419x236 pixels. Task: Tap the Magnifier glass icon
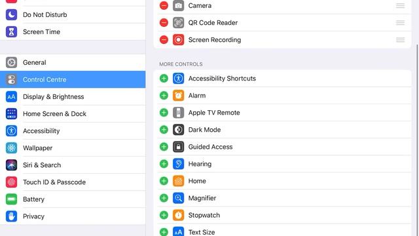pyautogui.click(x=178, y=198)
